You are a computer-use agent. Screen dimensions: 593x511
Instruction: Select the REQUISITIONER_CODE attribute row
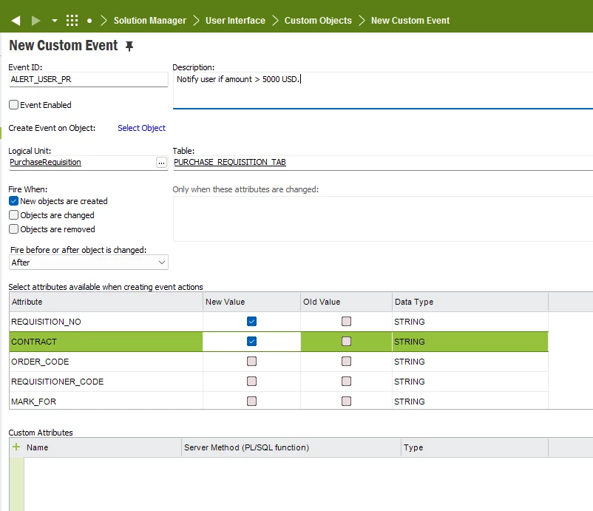(x=58, y=382)
